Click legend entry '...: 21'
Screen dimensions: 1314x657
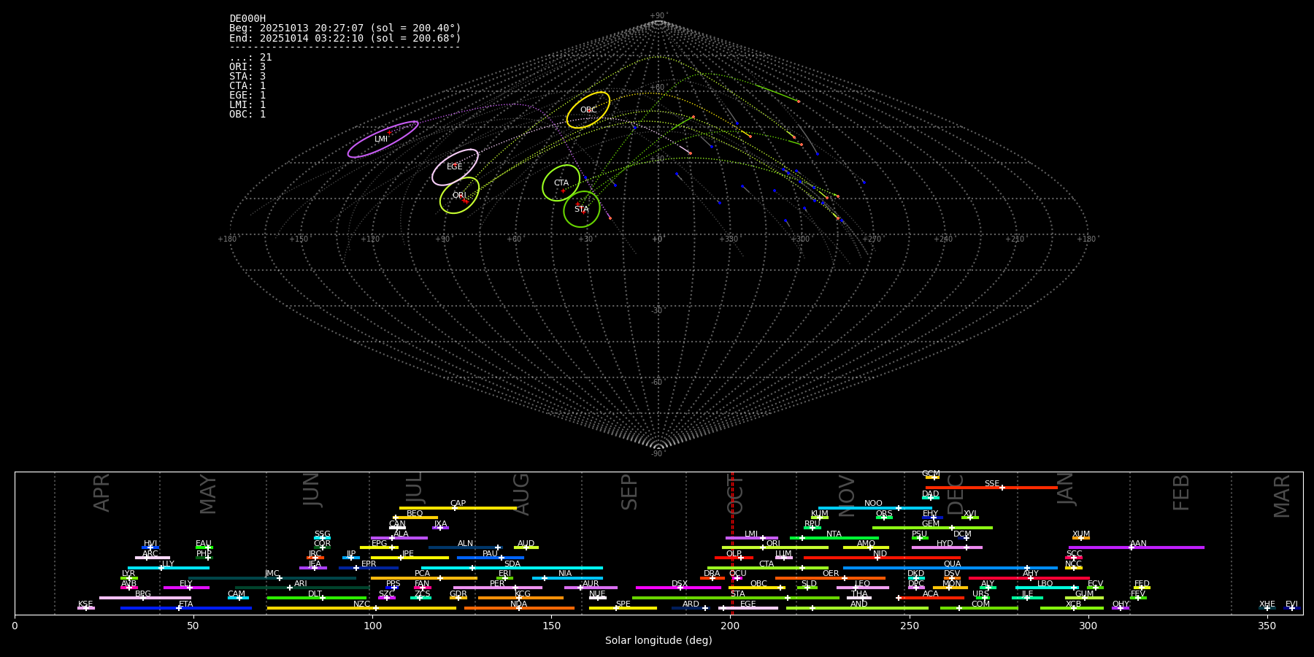[250, 57]
